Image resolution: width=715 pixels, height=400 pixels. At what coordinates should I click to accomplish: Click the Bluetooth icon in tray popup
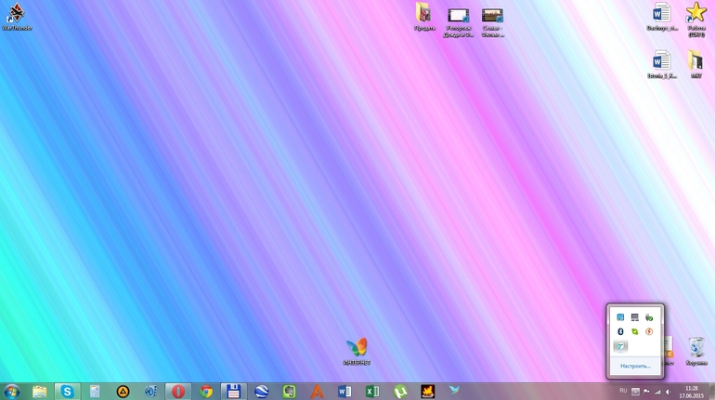(620, 331)
